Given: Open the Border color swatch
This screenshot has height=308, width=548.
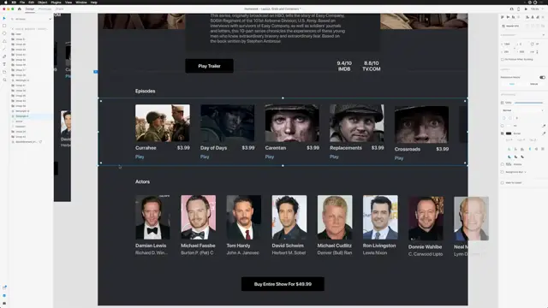Looking at the screenshot, I should [x=509, y=133].
